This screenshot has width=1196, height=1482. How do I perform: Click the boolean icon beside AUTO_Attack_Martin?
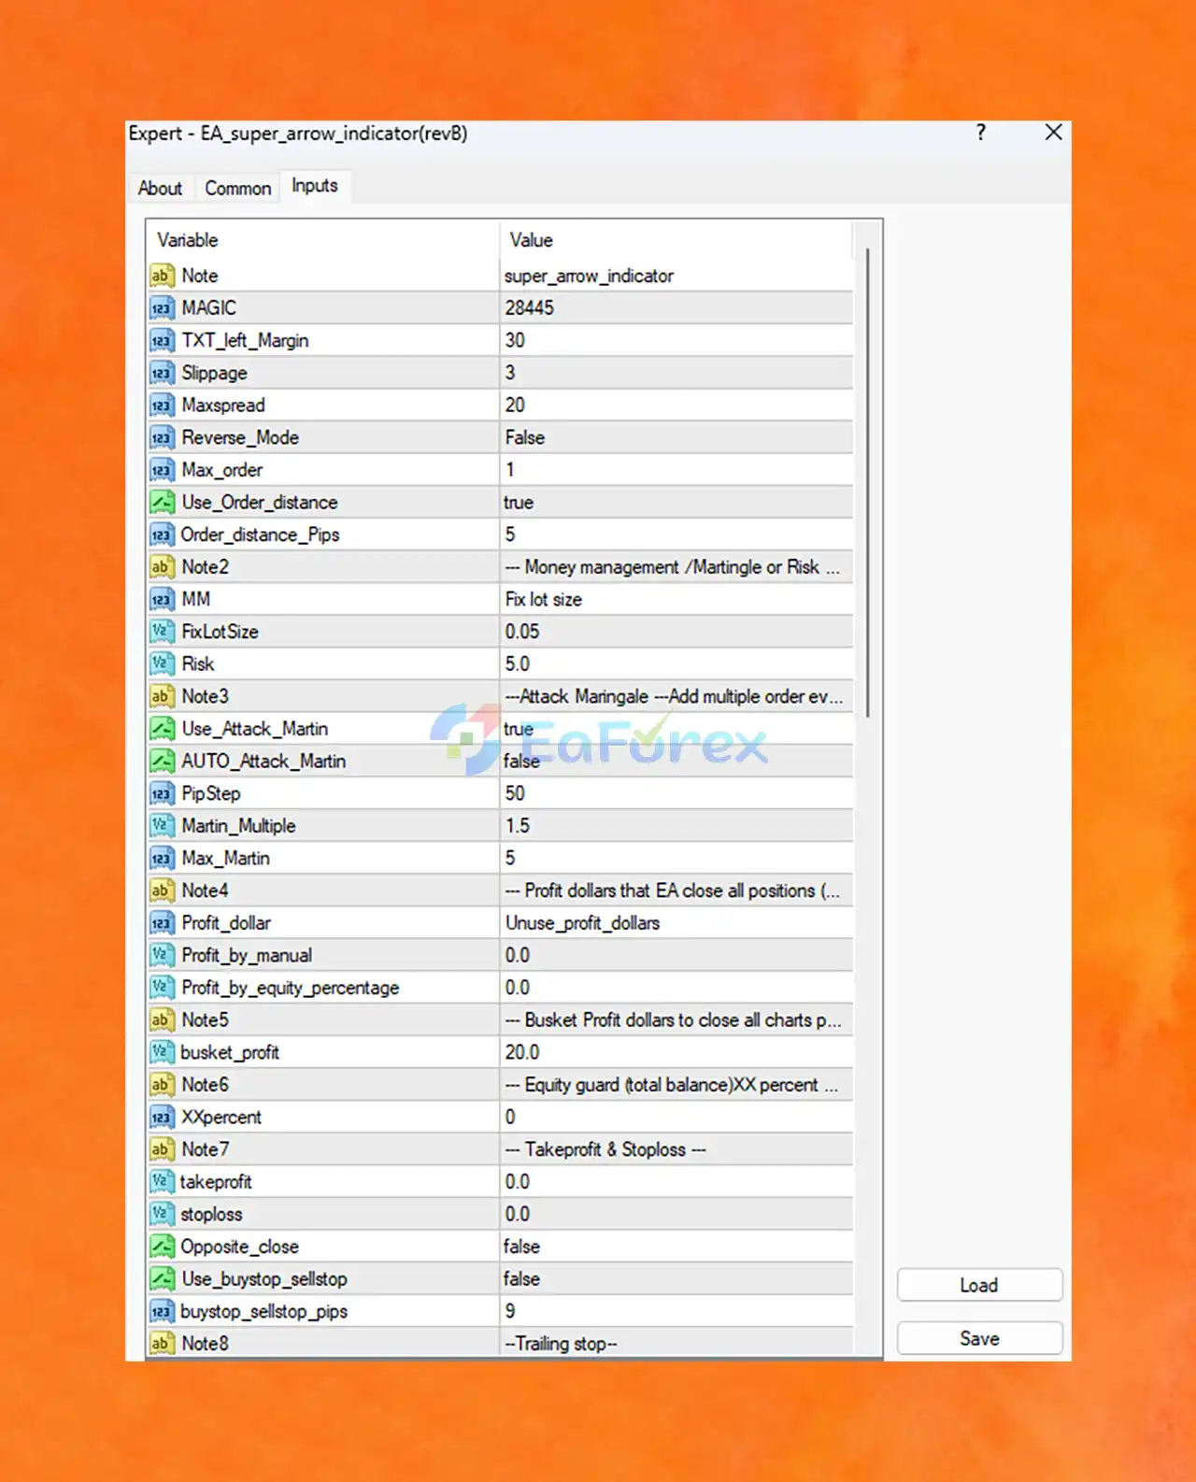[x=163, y=762]
